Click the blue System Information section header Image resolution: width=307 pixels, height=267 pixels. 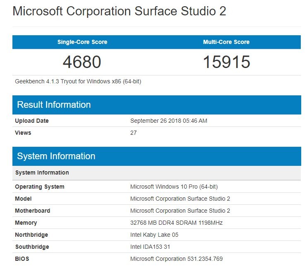[x=157, y=156]
